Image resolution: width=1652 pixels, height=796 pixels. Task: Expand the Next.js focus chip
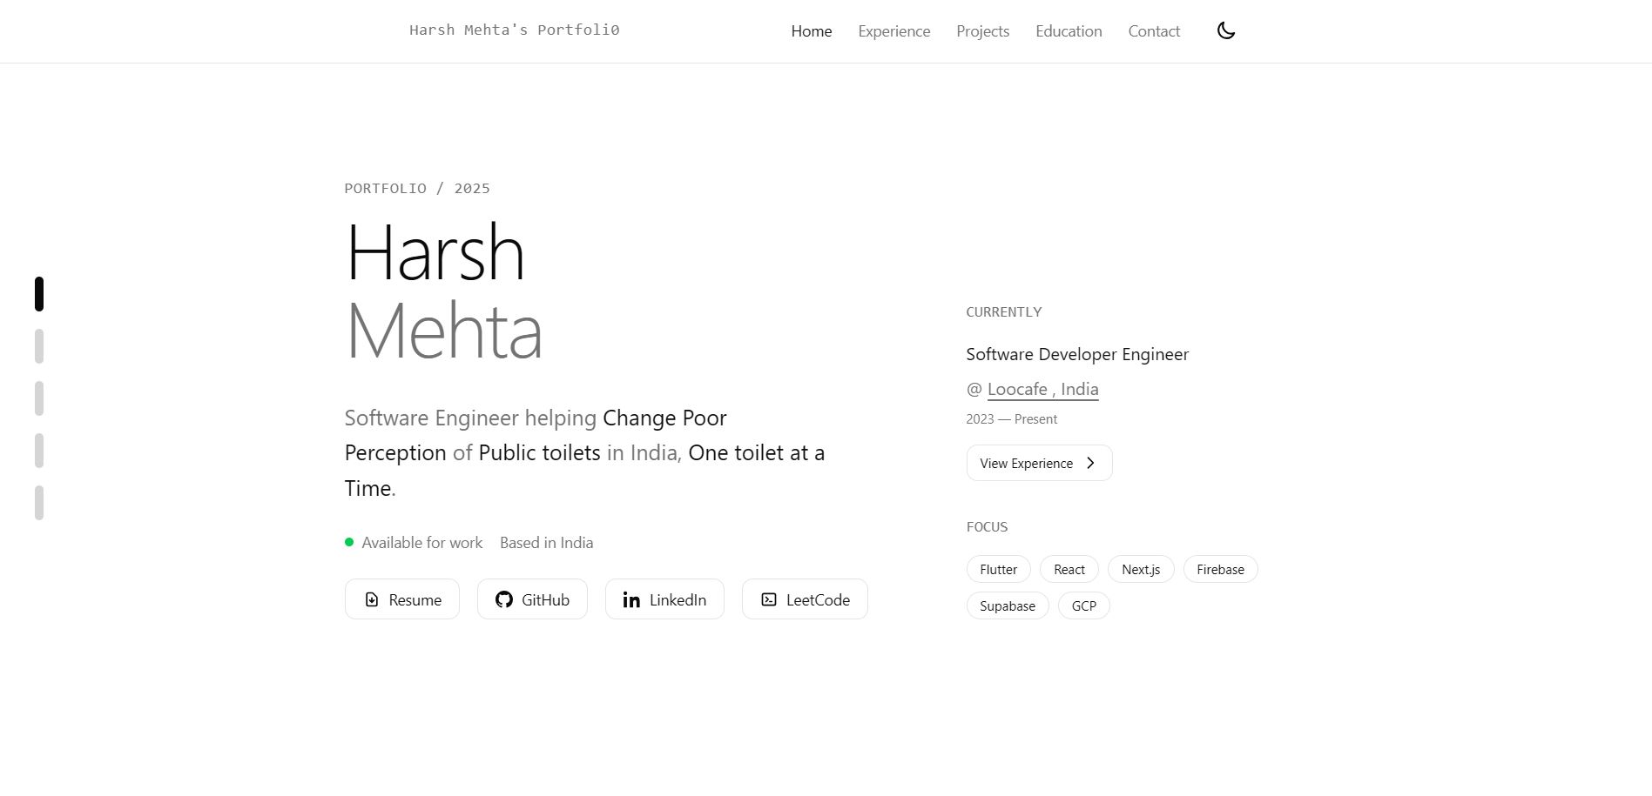coord(1140,569)
